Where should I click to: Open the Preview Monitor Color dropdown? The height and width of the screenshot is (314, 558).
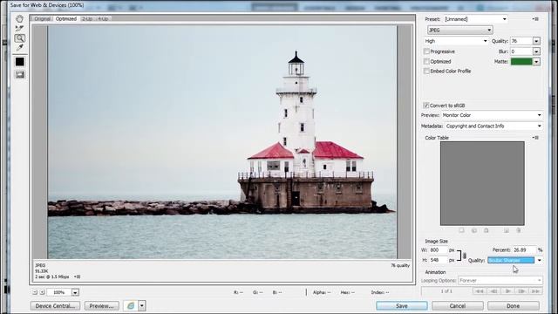(x=492, y=115)
